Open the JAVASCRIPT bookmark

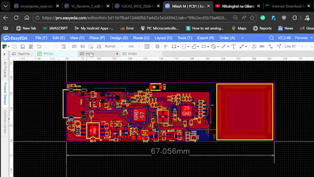pyautogui.click(x=55, y=28)
